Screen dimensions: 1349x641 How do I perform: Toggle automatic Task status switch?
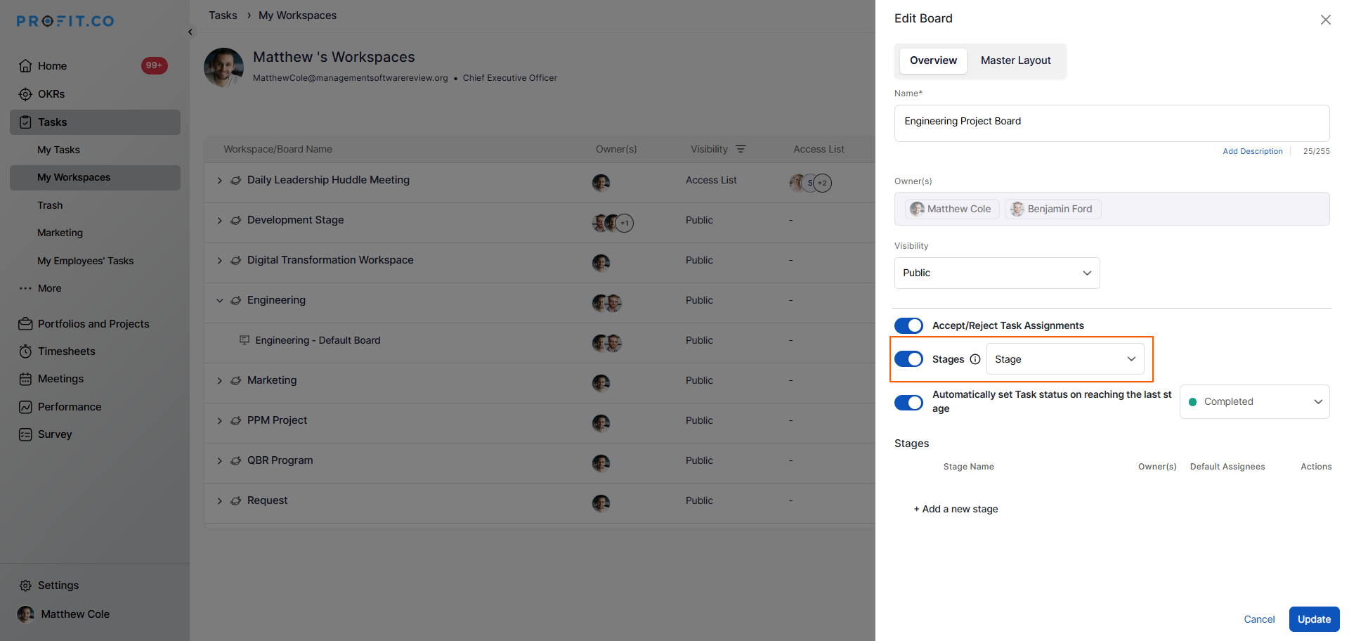pos(908,403)
